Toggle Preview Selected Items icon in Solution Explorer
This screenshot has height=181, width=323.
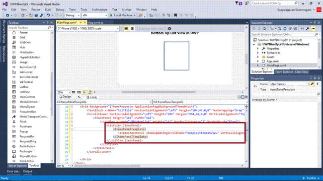(x=313, y=29)
